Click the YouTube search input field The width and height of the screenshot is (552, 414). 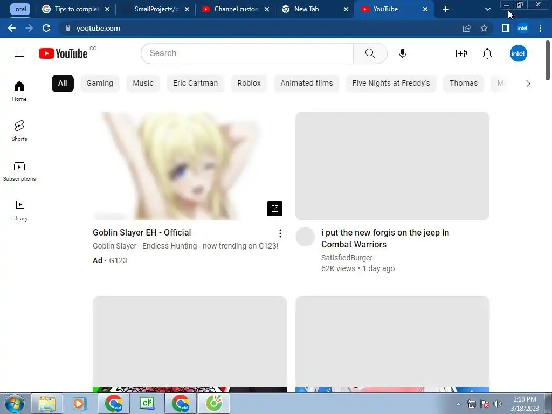(247, 53)
